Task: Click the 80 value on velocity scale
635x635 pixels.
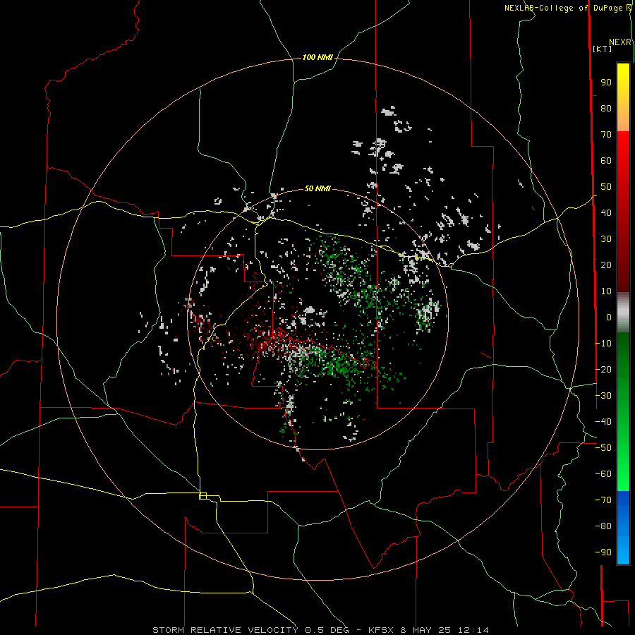Action: [606, 108]
